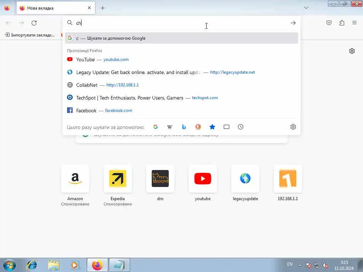Search this time with Bing icon
The height and width of the screenshot is (272, 363).
184,127
